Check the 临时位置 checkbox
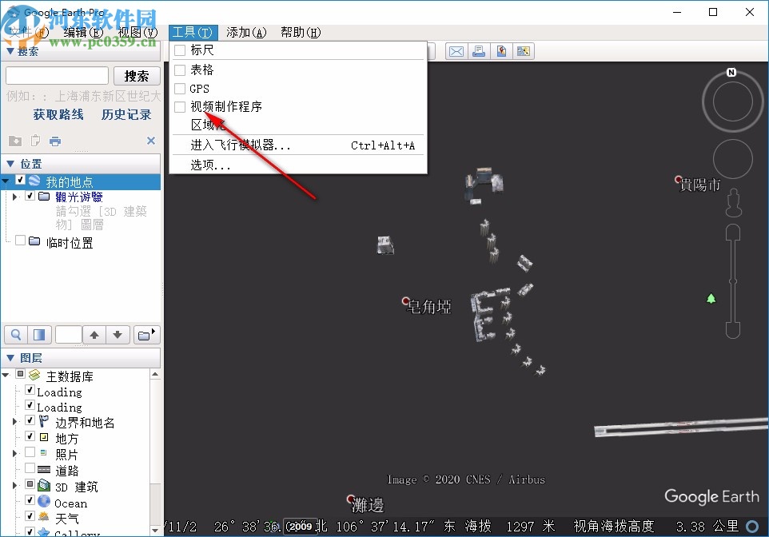769x537 pixels. tap(20, 241)
